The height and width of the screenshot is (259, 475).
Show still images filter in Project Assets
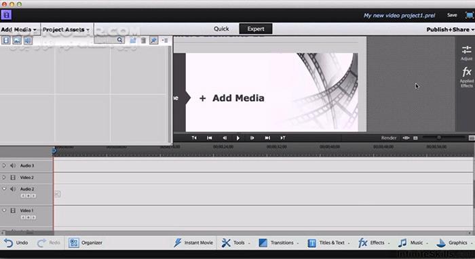click(x=17, y=40)
